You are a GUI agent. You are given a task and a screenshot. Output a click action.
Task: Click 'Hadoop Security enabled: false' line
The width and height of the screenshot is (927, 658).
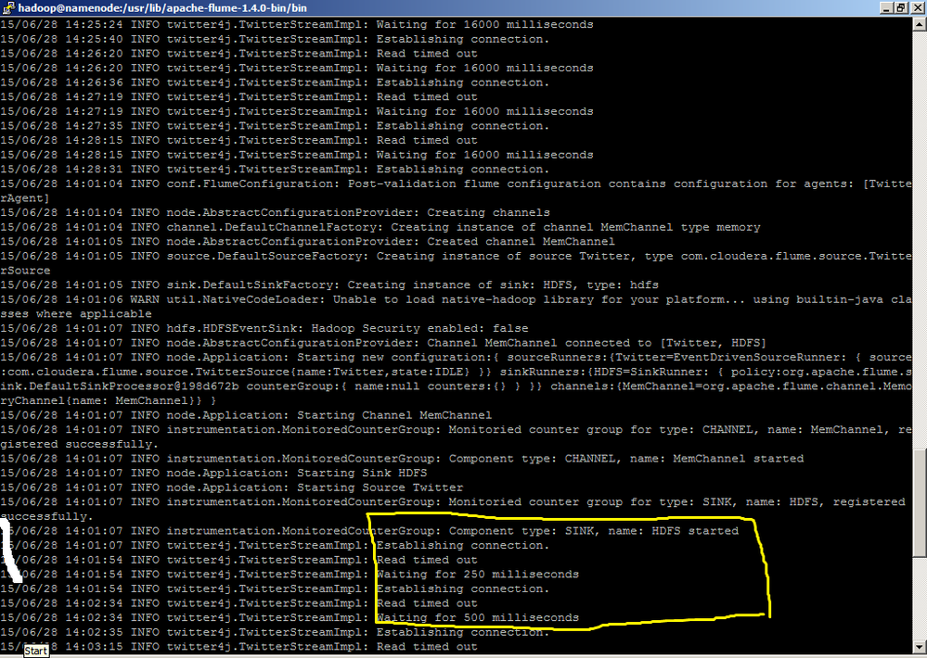pyautogui.click(x=264, y=328)
